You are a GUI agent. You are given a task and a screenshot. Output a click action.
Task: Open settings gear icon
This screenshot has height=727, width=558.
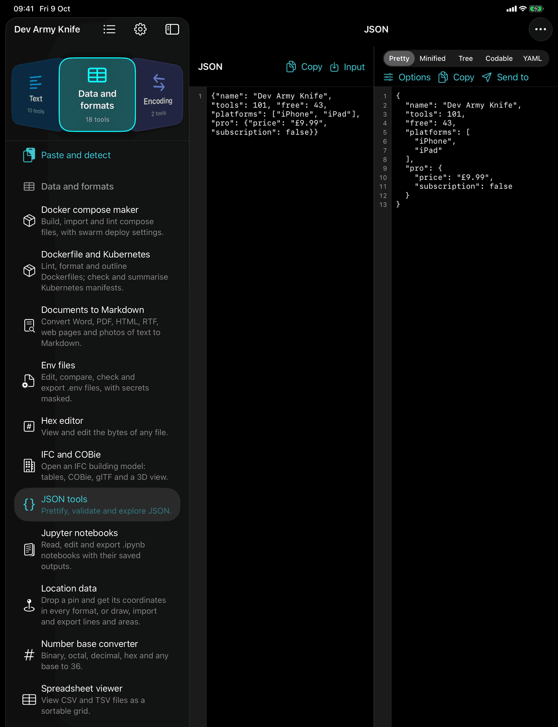[x=140, y=29]
